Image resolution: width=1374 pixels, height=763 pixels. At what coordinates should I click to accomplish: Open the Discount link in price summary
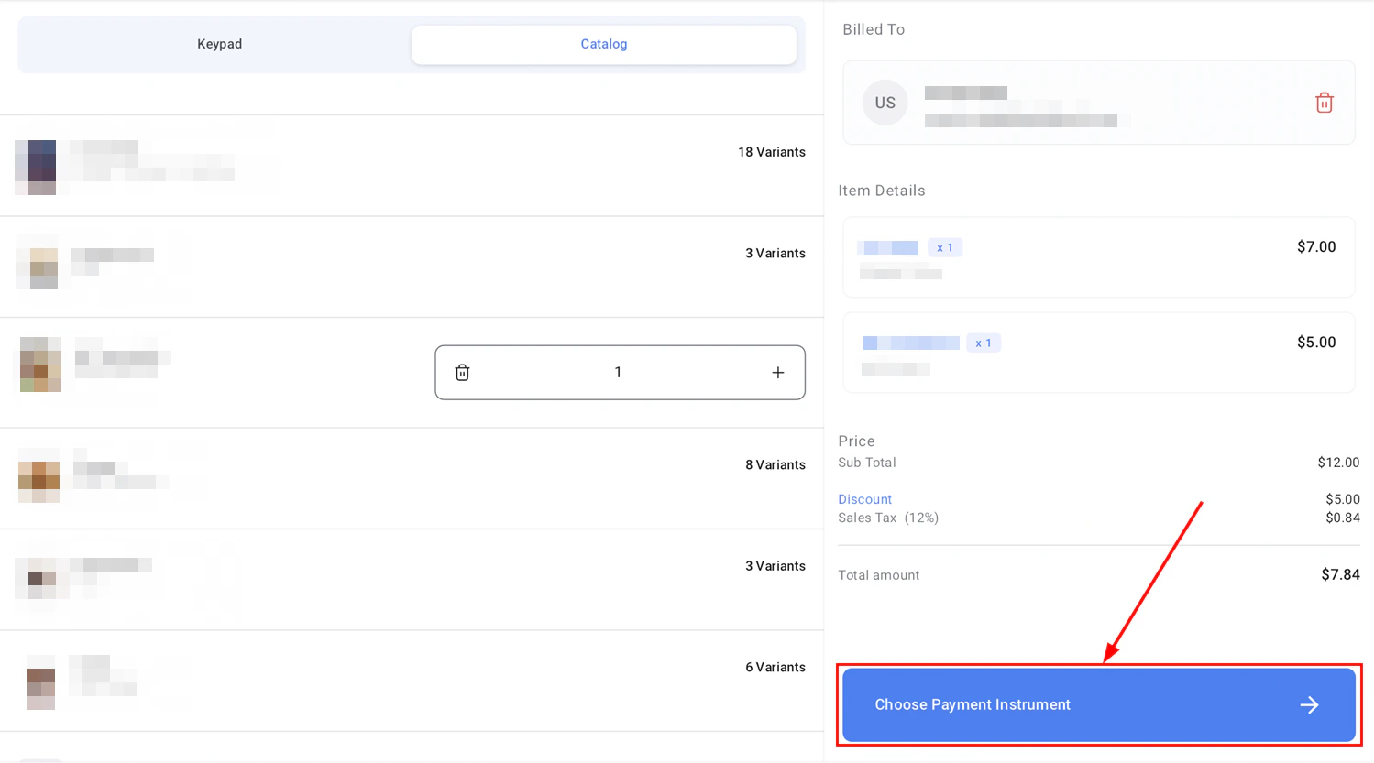864,498
